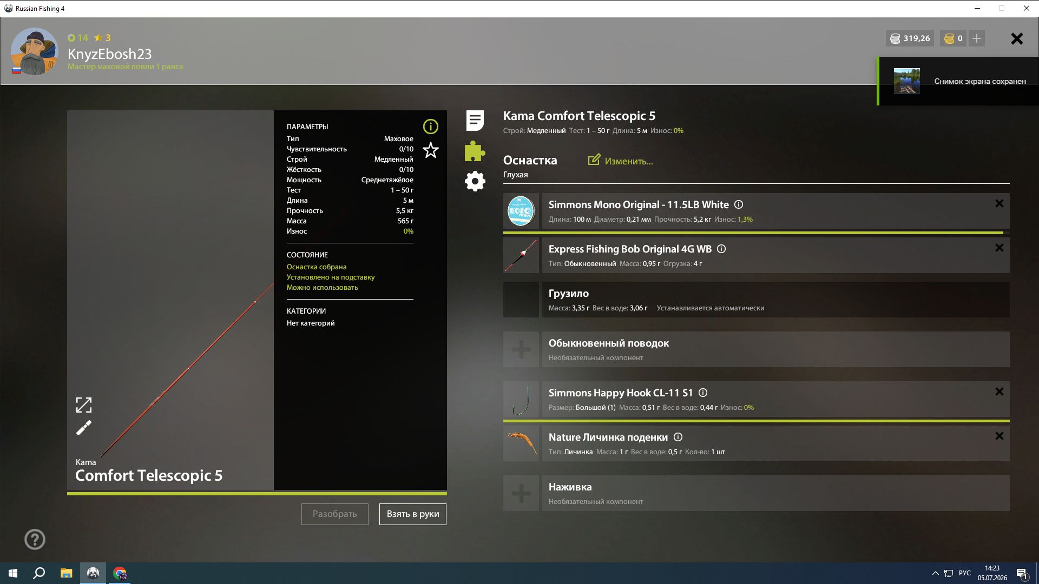Select the fishing line thumbnail
The image size is (1039, 584).
pos(521,211)
